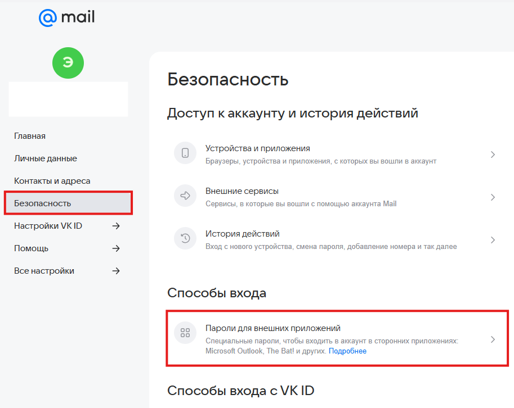Follow the Подробнее link

tap(347, 351)
